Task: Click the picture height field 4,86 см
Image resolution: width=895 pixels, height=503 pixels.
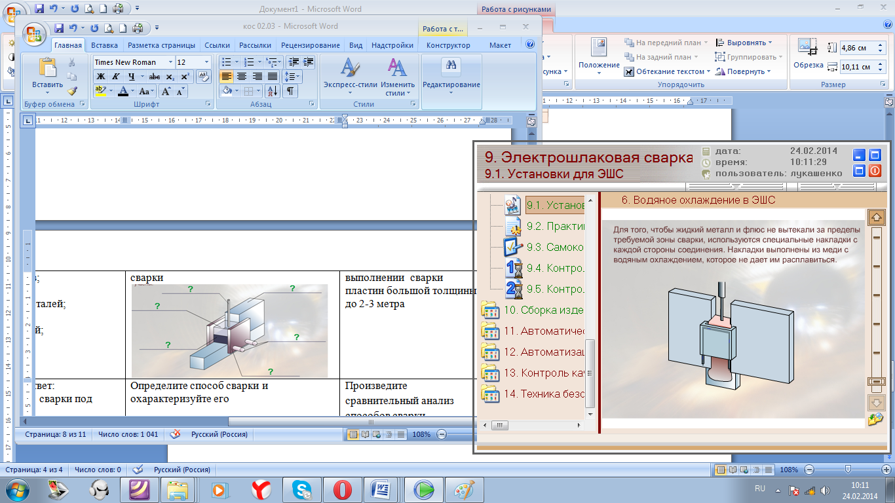Action: [x=858, y=48]
